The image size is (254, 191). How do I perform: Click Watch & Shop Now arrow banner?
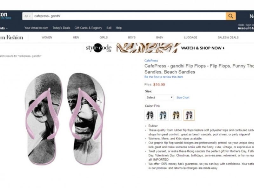click(x=203, y=48)
